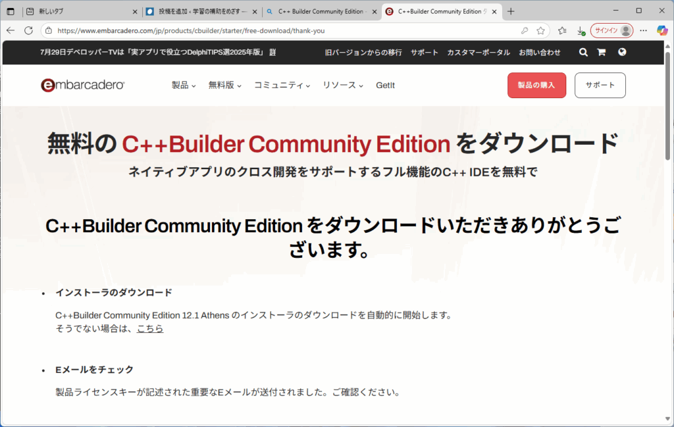Close the C++ Builder search tab
Viewport: 674px width, 427px height.
pos(375,12)
